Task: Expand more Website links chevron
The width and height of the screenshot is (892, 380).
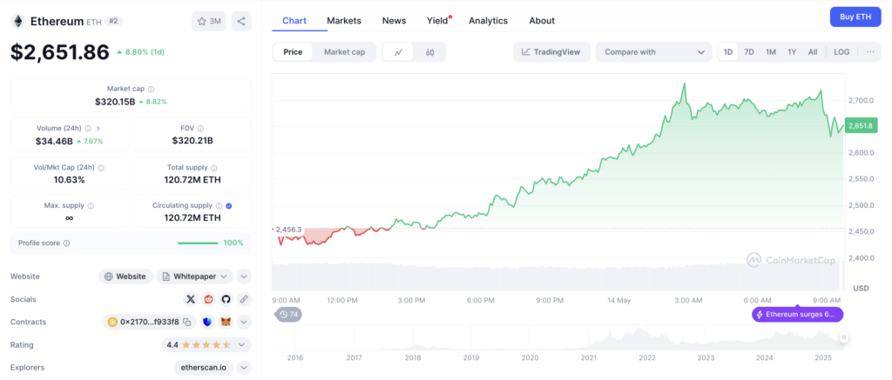Action: tap(244, 277)
